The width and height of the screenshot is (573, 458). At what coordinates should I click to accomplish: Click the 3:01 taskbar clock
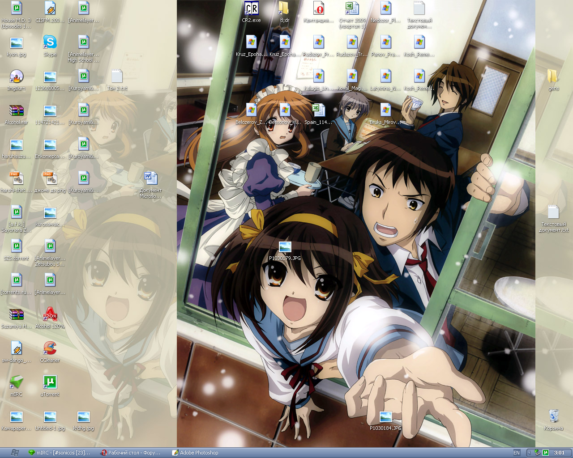[559, 453]
